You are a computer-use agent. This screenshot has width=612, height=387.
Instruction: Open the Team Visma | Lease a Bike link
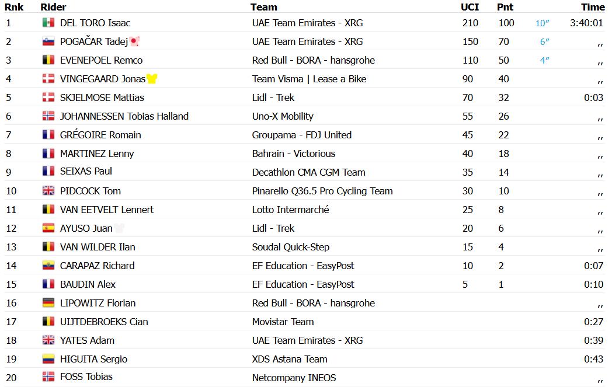click(309, 79)
